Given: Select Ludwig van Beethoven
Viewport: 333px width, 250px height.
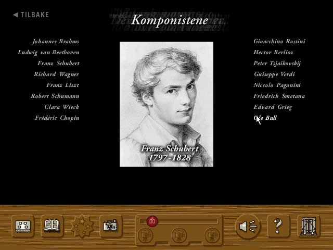Looking at the screenshot, I should [x=48, y=53].
